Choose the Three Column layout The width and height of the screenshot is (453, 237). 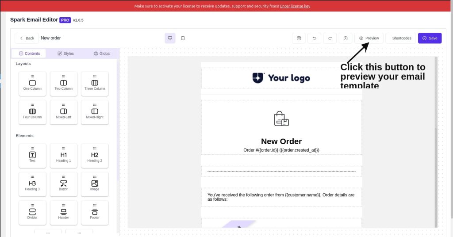pos(95,84)
